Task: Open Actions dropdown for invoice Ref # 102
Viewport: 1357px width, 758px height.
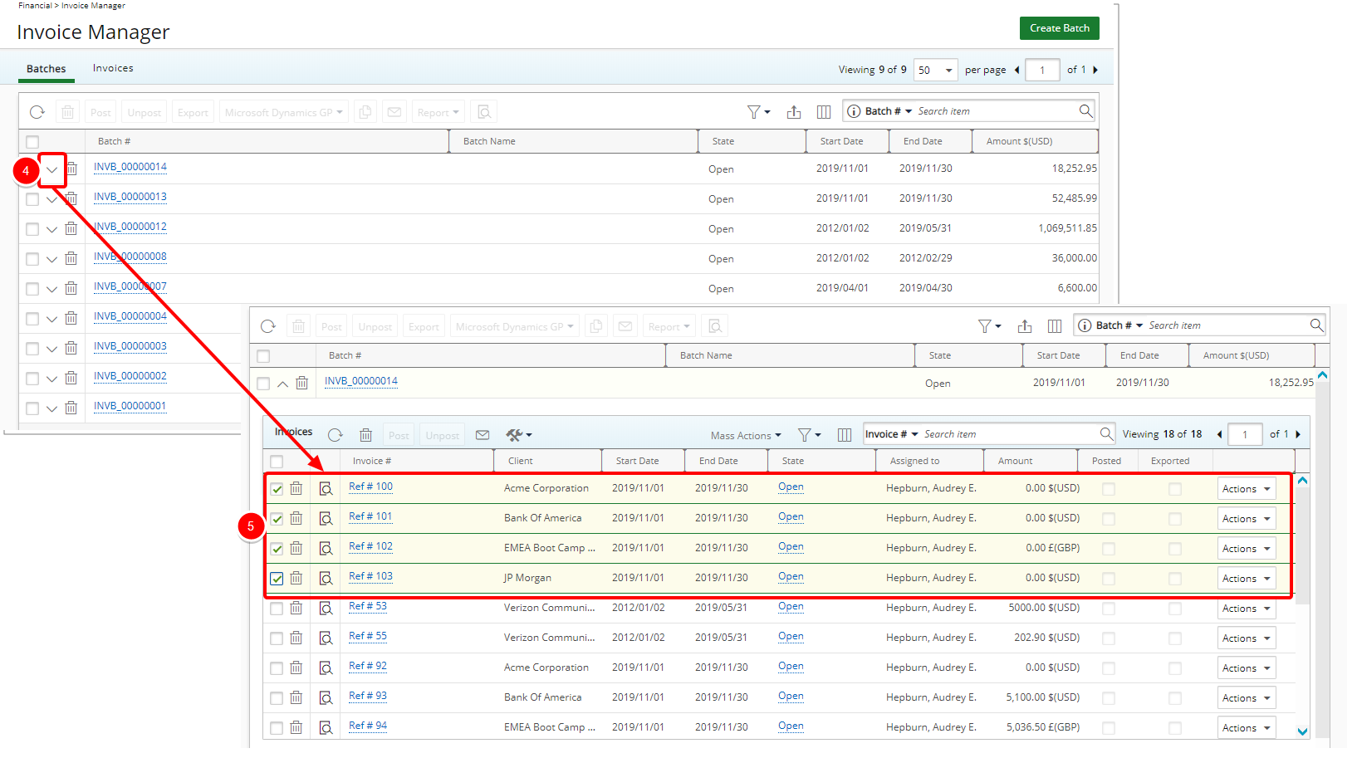Action: [x=1246, y=549]
